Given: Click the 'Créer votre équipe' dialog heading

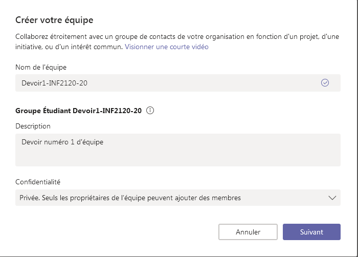Looking at the screenshot, I should 54,20.
